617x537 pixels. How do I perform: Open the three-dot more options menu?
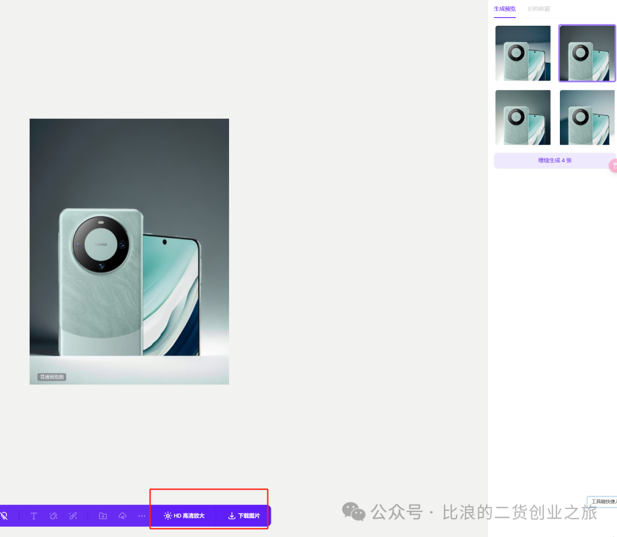coord(142,516)
